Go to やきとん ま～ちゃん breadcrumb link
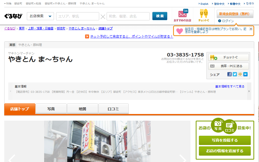The image size is (259, 162). (x=82, y=28)
